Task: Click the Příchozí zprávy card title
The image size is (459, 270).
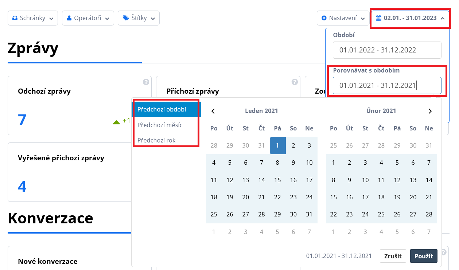Action: (x=193, y=91)
